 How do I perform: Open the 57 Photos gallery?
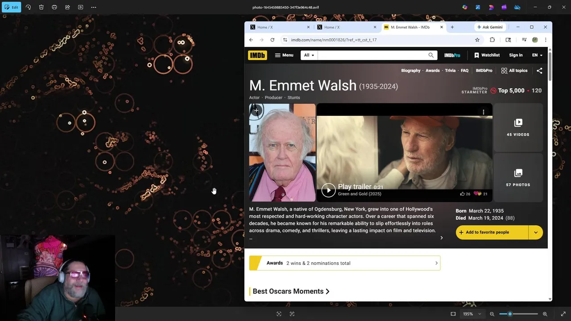(518, 178)
